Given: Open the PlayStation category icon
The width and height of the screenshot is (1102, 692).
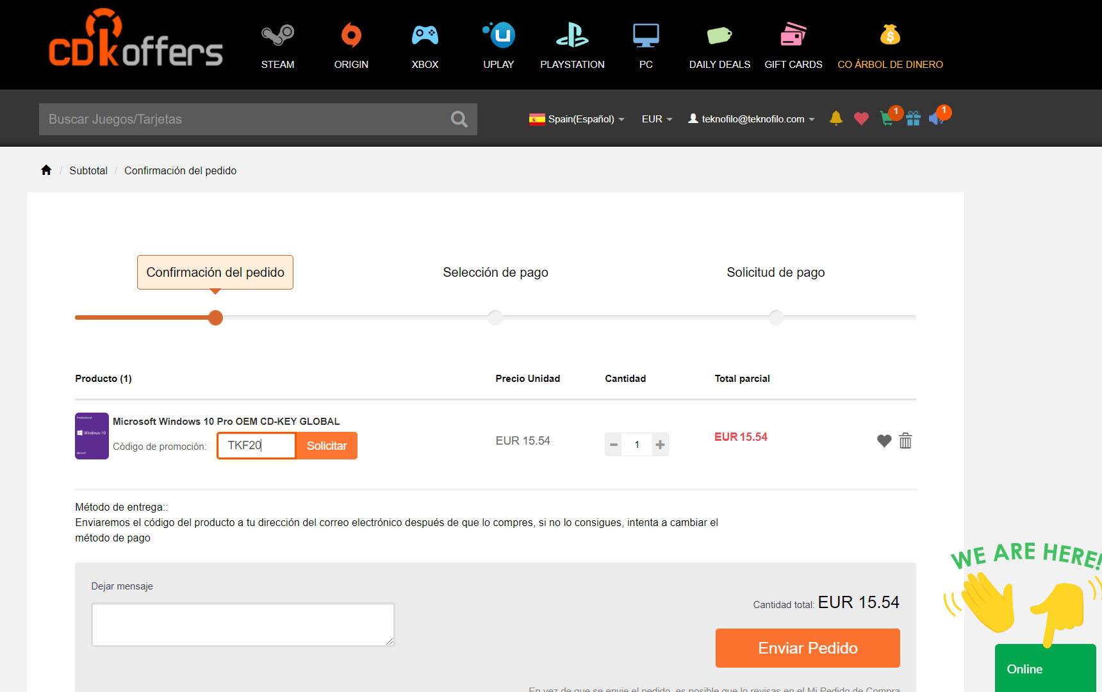Looking at the screenshot, I should [x=572, y=35].
